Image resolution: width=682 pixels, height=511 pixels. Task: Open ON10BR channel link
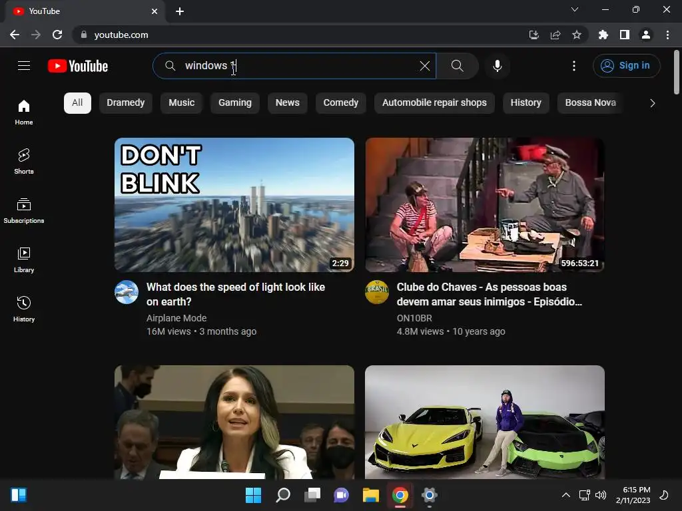point(414,318)
